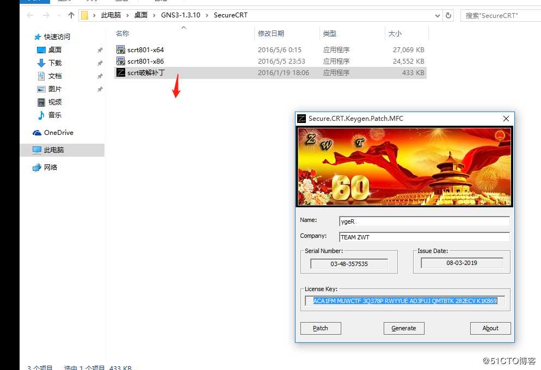Click the License Key field
Image resolution: width=541 pixels, height=370 pixels.
[405, 301]
